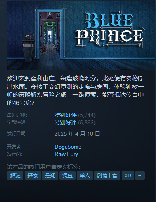Open the plus button to add tags
This screenshot has height=202, width=156.
point(140,176)
